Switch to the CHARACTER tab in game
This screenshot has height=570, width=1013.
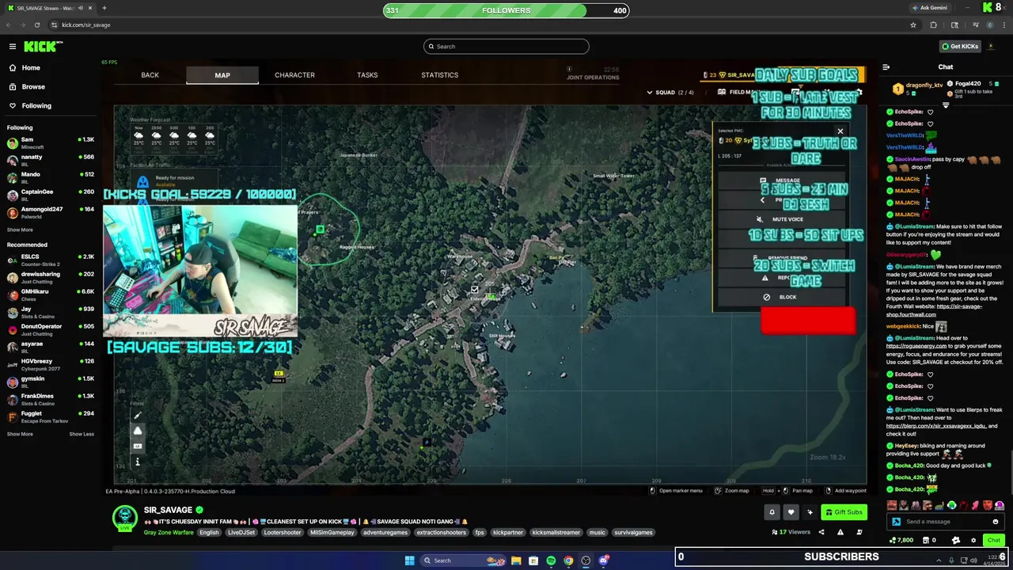coord(294,75)
